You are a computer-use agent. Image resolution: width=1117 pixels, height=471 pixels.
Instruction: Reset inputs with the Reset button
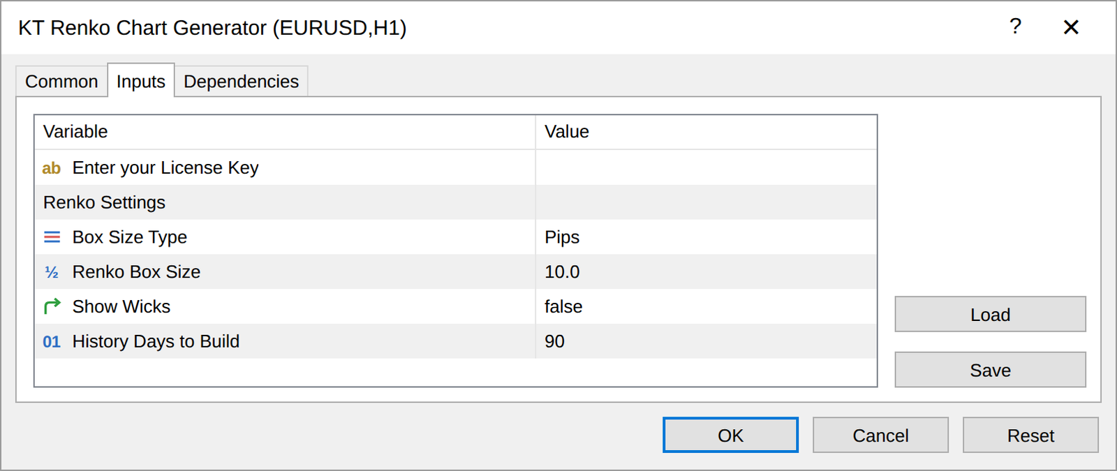click(1030, 435)
